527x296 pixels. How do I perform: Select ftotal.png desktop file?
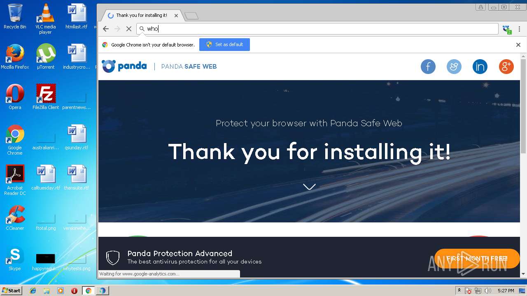[x=46, y=222]
